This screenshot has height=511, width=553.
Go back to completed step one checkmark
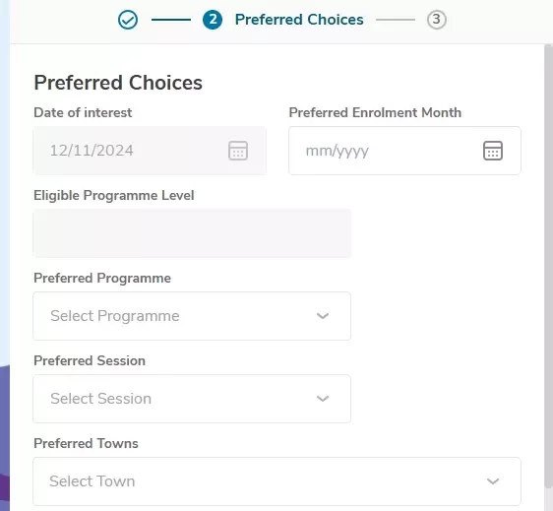(x=128, y=20)
